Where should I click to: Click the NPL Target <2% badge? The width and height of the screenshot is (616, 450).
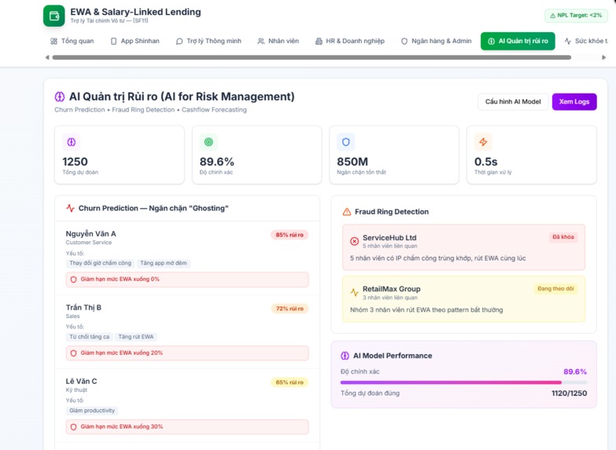pos(576,16)
